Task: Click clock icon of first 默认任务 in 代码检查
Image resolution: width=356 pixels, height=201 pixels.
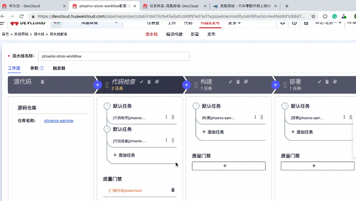Action: pos(107,106)
